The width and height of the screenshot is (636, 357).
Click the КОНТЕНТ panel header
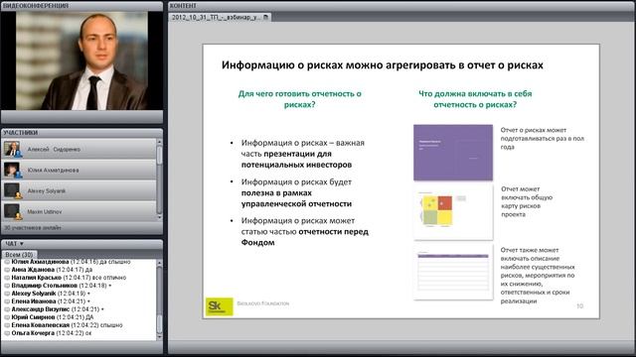click(401, 6)
